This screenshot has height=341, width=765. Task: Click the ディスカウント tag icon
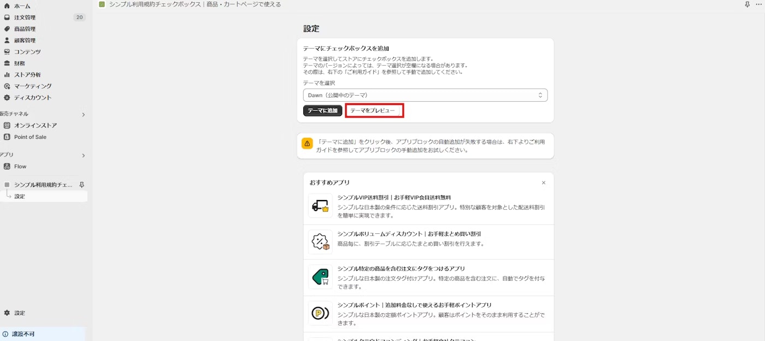[8, 97]
